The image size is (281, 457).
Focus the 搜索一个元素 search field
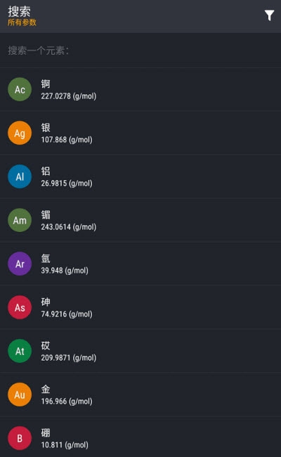[x=140, y=51]
